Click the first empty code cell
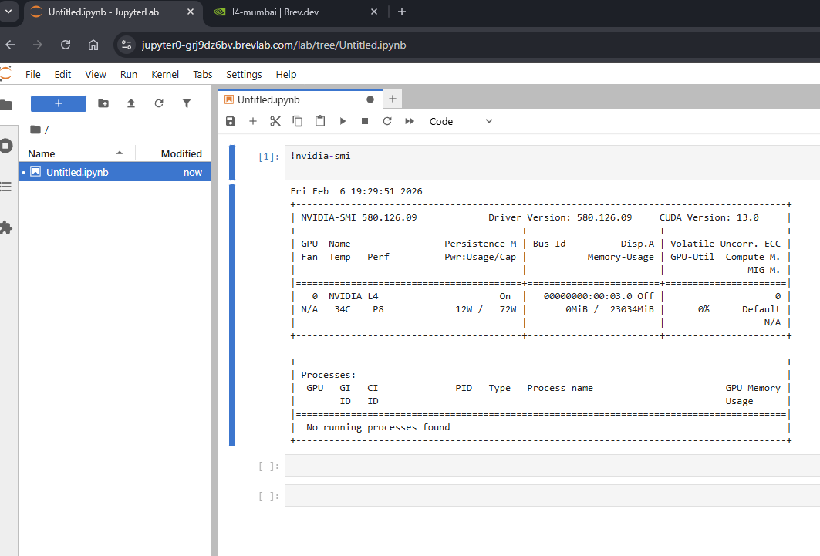This screenshot has height=556, width=820. (x=552, y=466)
